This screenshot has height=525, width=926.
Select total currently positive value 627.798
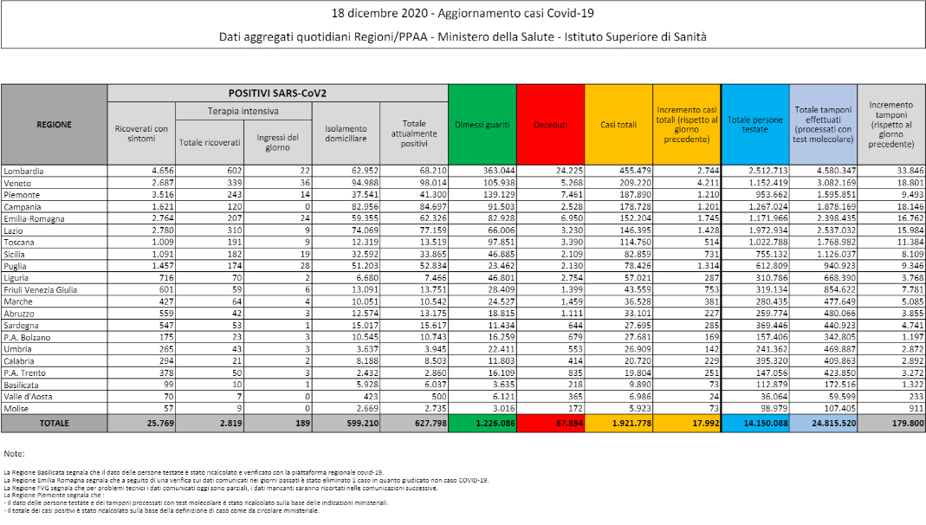(x=431, y=424)
